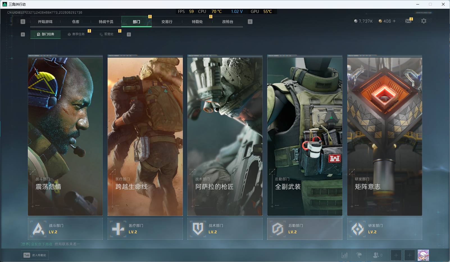Click the E key hint icon
Screen dimensions: 450x262
click(250, 22)
